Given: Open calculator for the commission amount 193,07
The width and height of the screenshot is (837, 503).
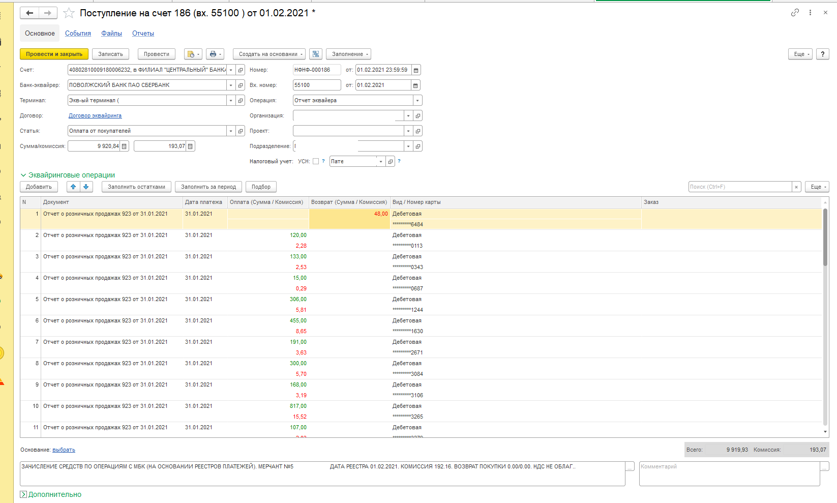Looking at the screenshot, I should [190, 146].
